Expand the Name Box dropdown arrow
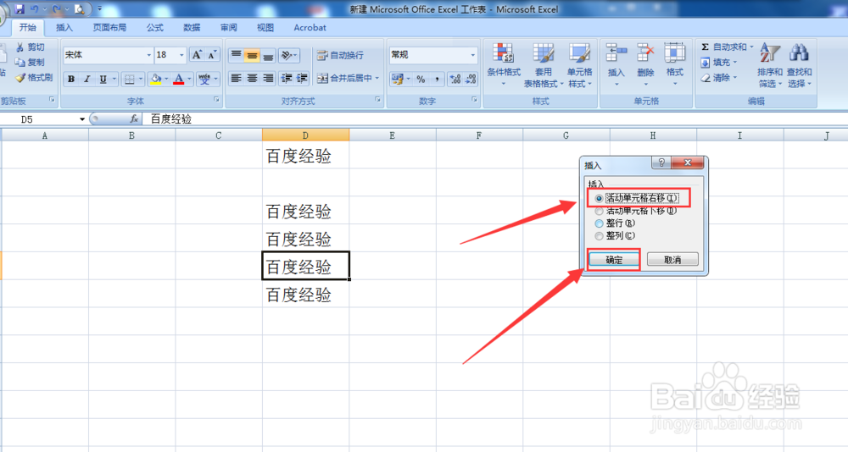The image size is (848, 452). [x=81, y=119]
